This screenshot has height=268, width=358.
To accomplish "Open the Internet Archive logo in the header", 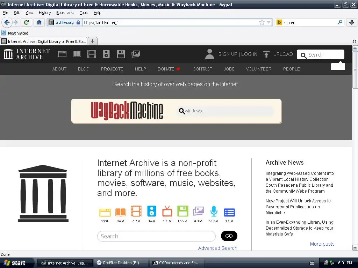I will coord(27,54).
